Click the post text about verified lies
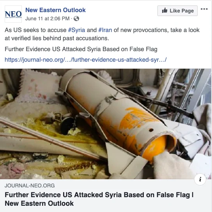Image resolution: width=212 pixels, height=212 pixels. pyautogui.click(x=102, y=34)
